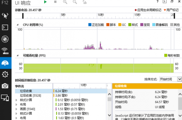Open the Network tool wifi icon
Viewport: 182px width, 120px height.
click(x=5, y=51)
